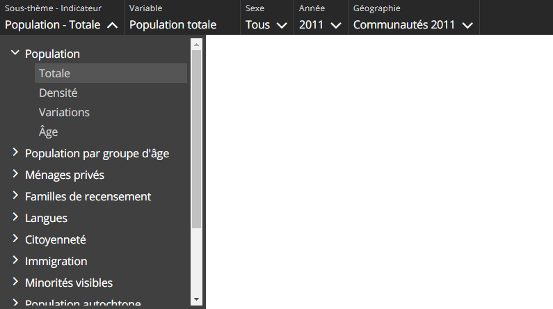Expand the Ménages privés category

tap(15, 175)
